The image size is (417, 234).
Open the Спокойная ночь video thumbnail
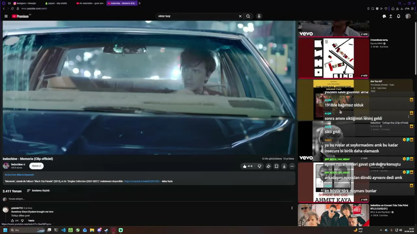pos(333,58)
